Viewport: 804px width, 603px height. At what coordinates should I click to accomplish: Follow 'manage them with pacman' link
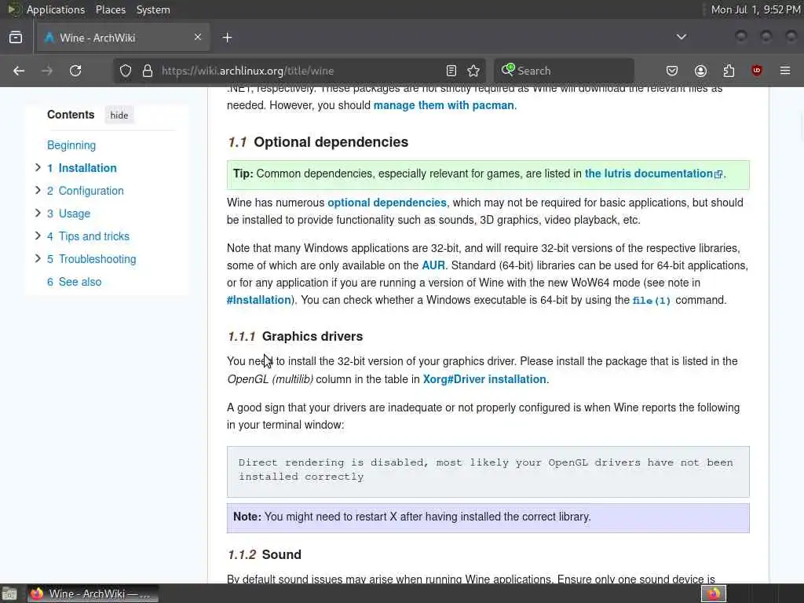[444, 105]
